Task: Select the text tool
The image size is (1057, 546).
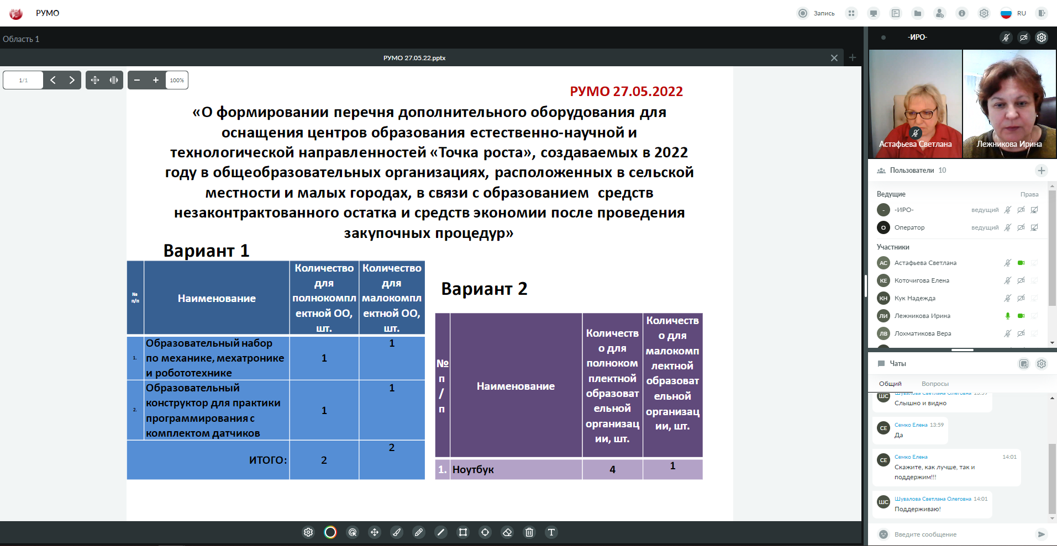Action: coord(551,532)
